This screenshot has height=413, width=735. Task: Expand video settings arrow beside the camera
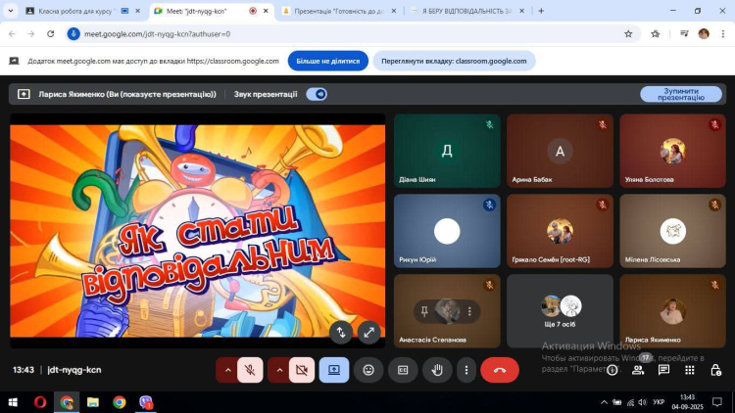(x=278, y=370)
